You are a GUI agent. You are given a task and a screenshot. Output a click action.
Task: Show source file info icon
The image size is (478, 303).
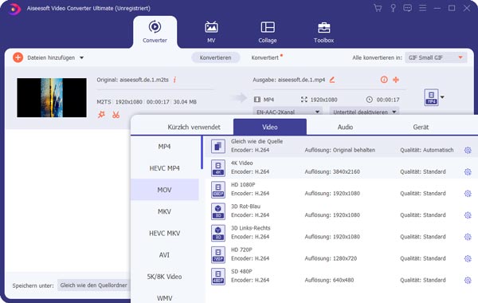tap(174, 80)
